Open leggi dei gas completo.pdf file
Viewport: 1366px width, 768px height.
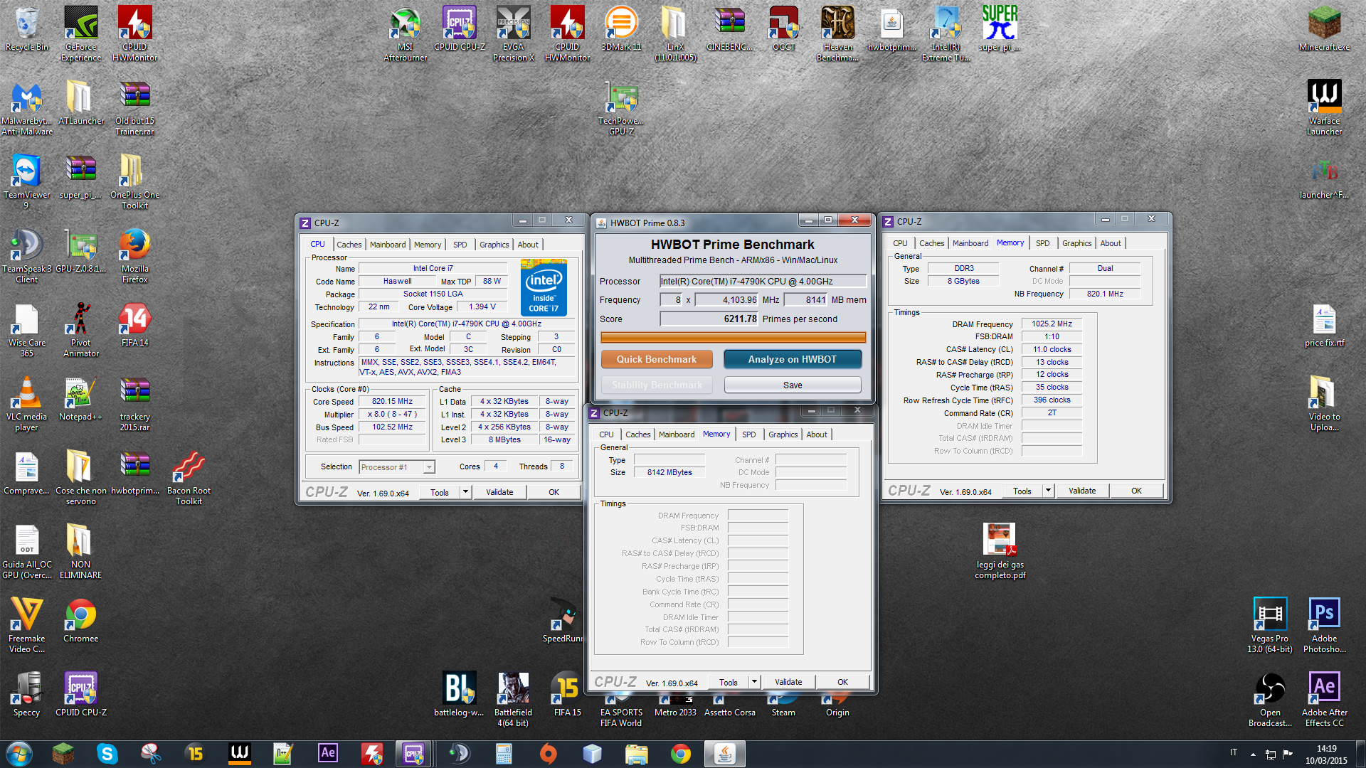(x=1000, y=552)
